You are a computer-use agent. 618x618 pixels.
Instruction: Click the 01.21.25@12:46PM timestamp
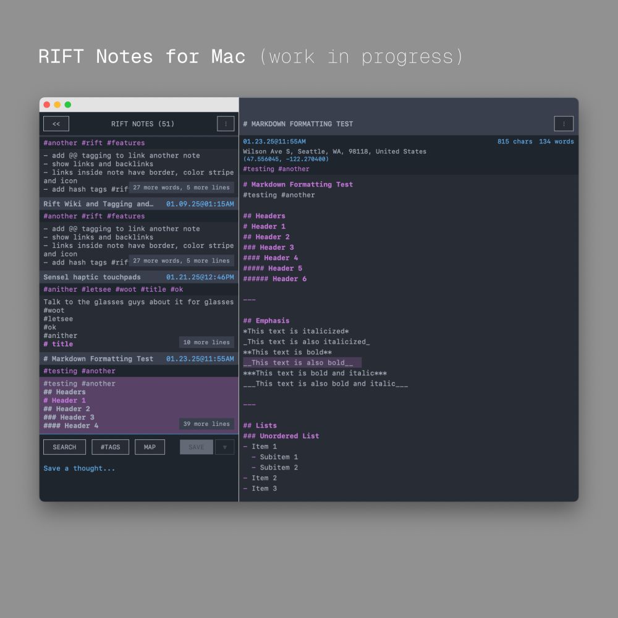coord(200,277)
